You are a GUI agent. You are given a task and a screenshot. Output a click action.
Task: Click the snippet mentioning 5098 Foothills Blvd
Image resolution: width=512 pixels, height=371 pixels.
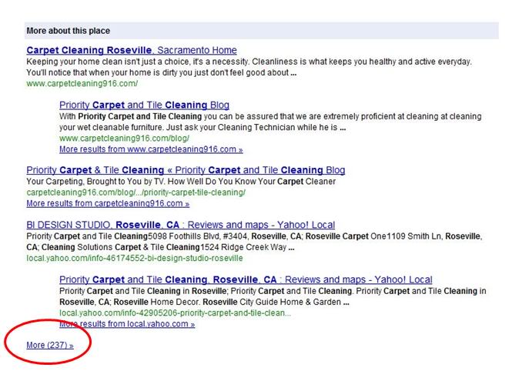pyautogui.click(x=254, y=242)
